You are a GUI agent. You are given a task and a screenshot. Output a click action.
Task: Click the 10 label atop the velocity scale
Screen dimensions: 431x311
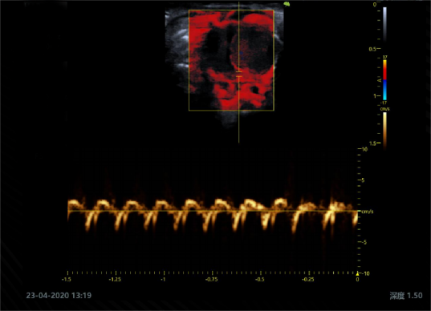click(x=364, y=149)
